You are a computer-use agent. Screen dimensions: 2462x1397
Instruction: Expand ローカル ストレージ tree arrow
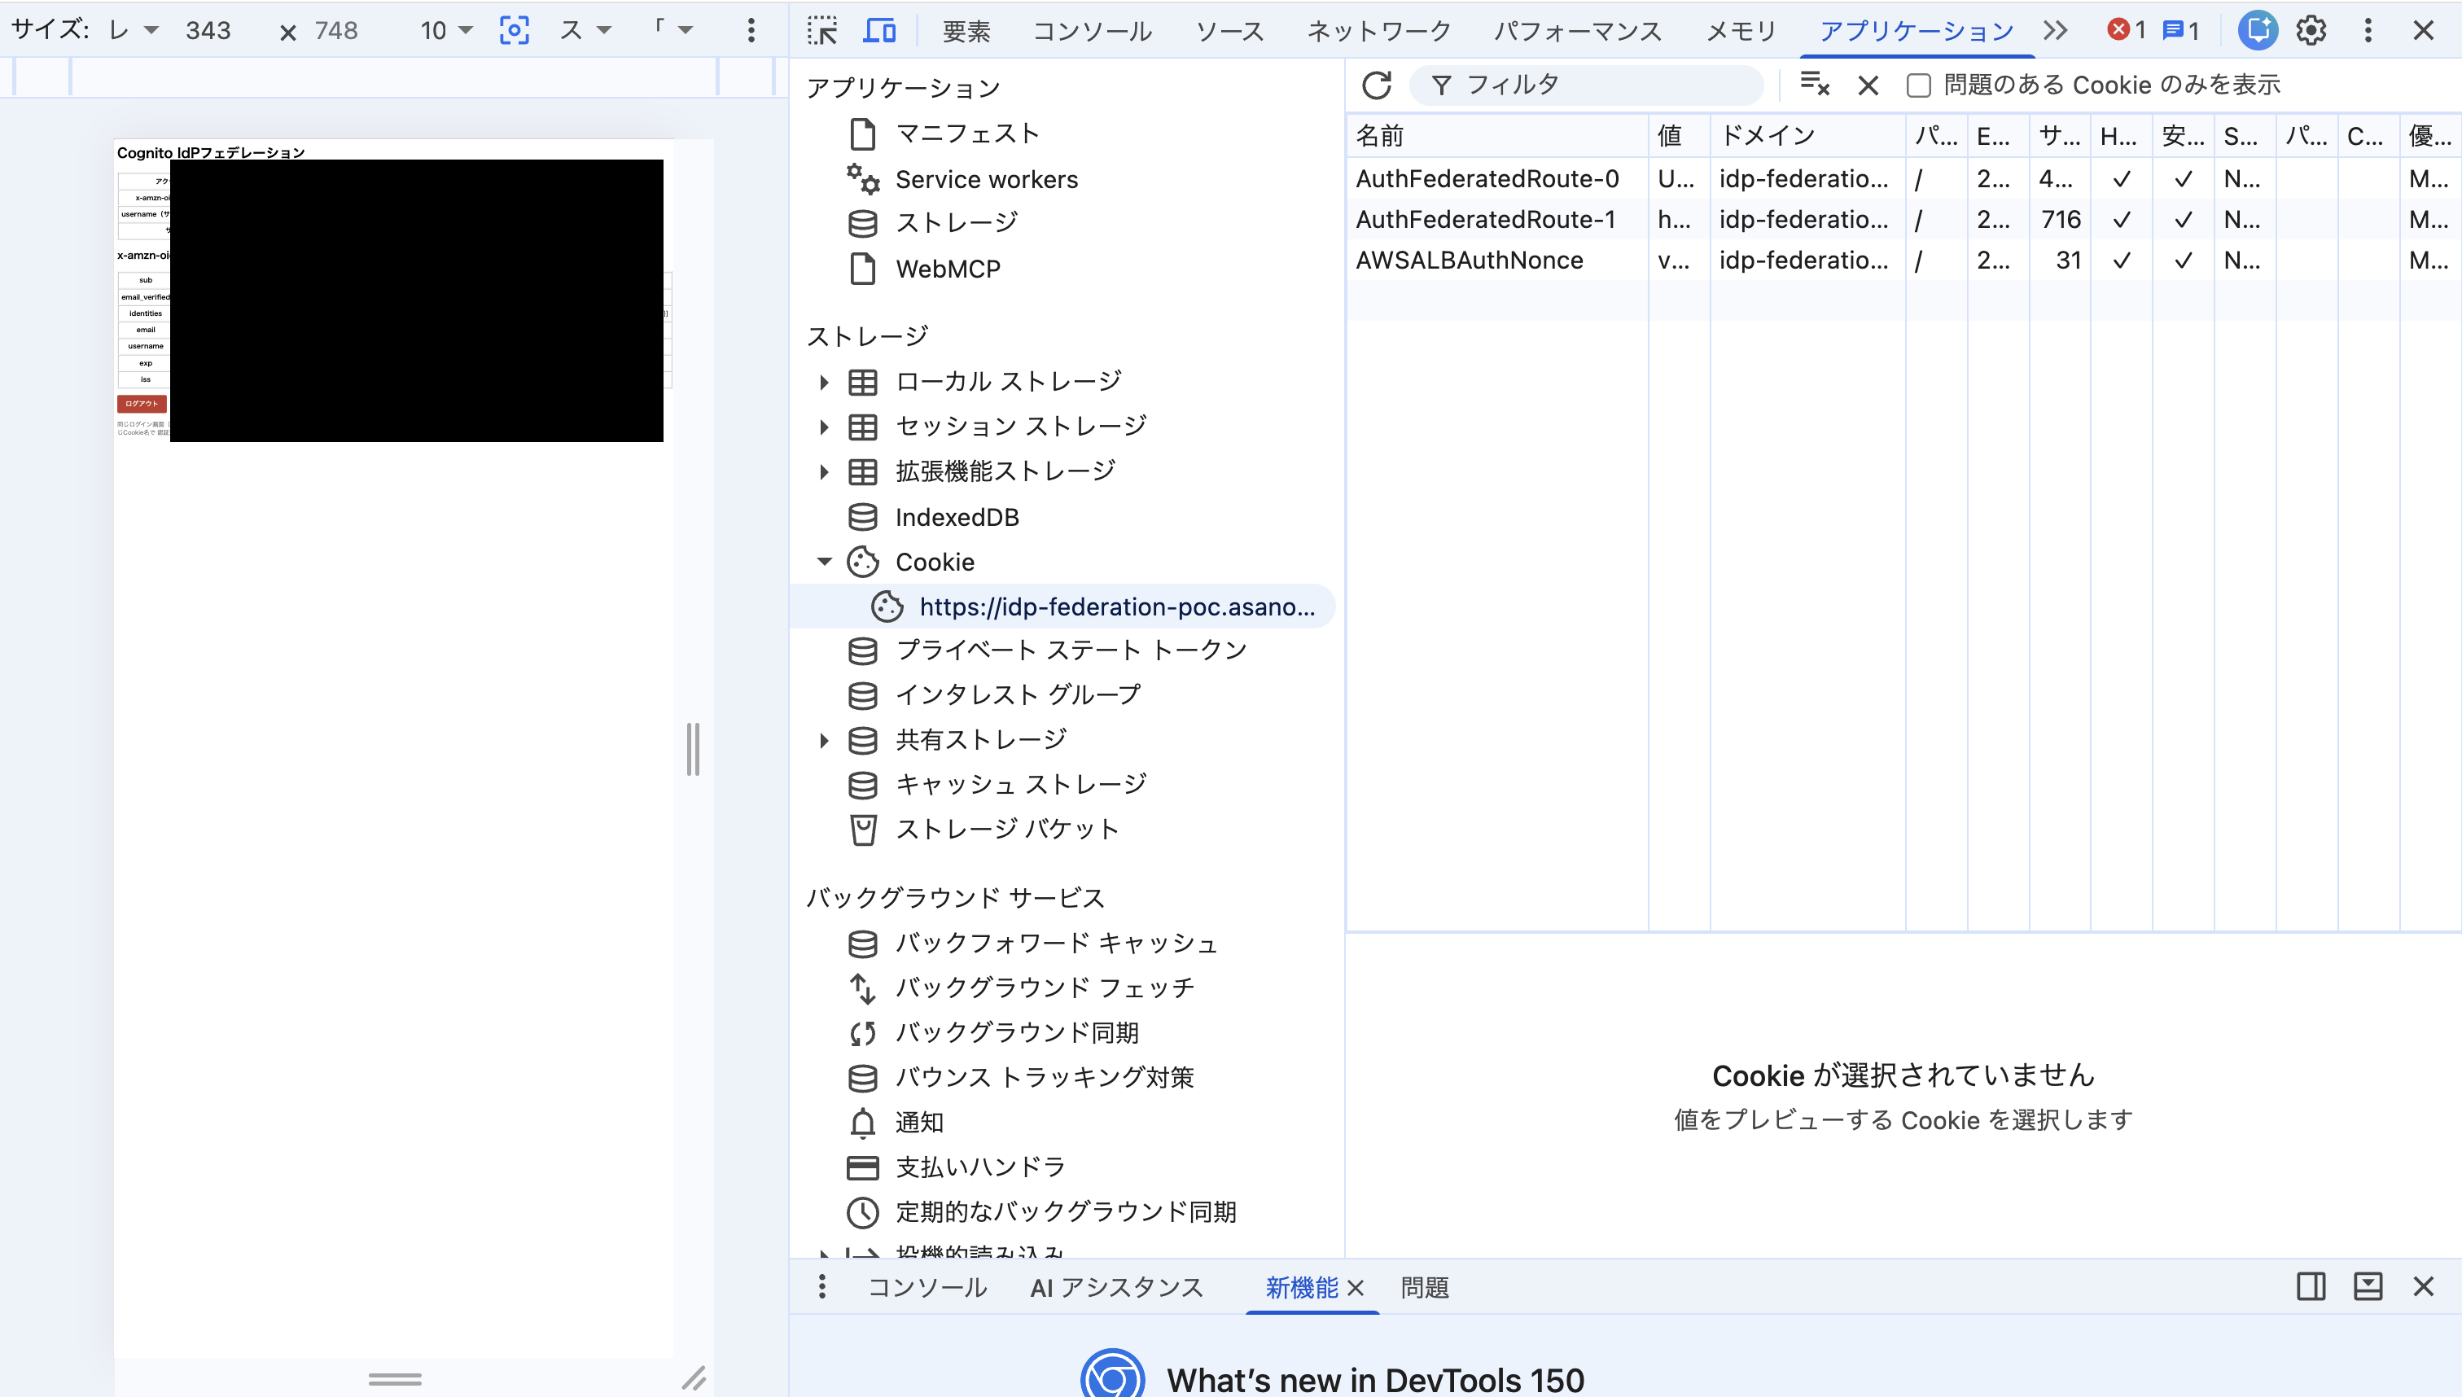click(x=823, y=382)
